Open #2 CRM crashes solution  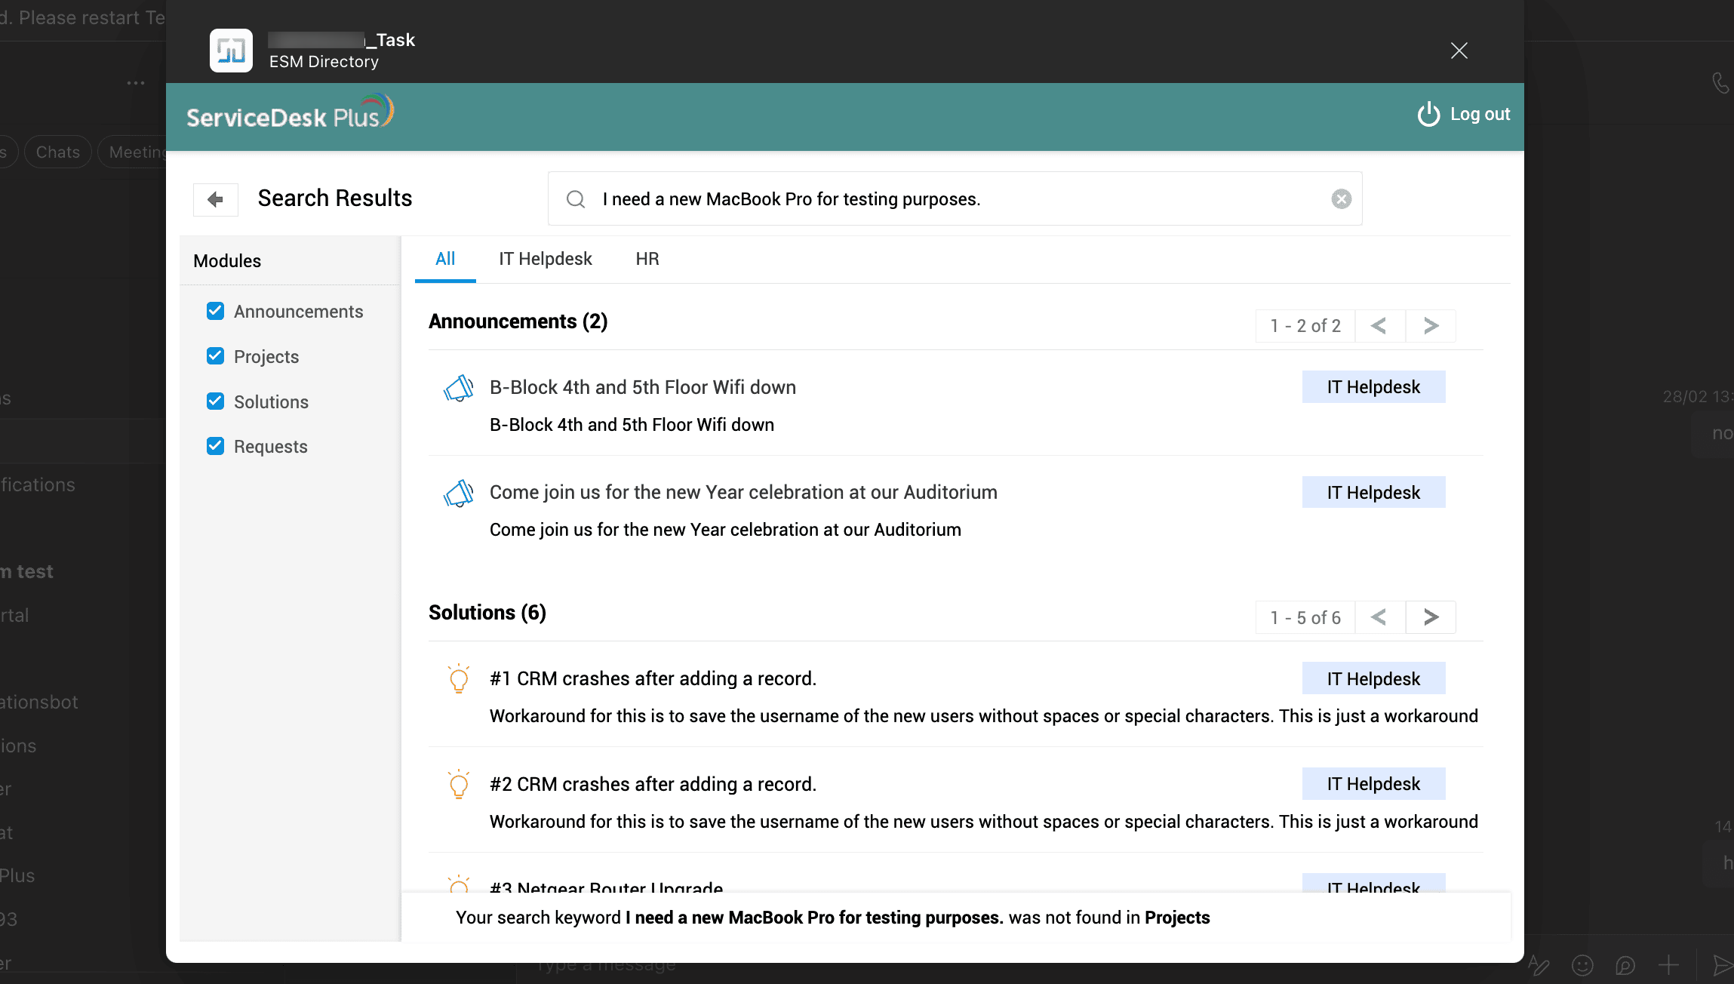tap(652, 785)
